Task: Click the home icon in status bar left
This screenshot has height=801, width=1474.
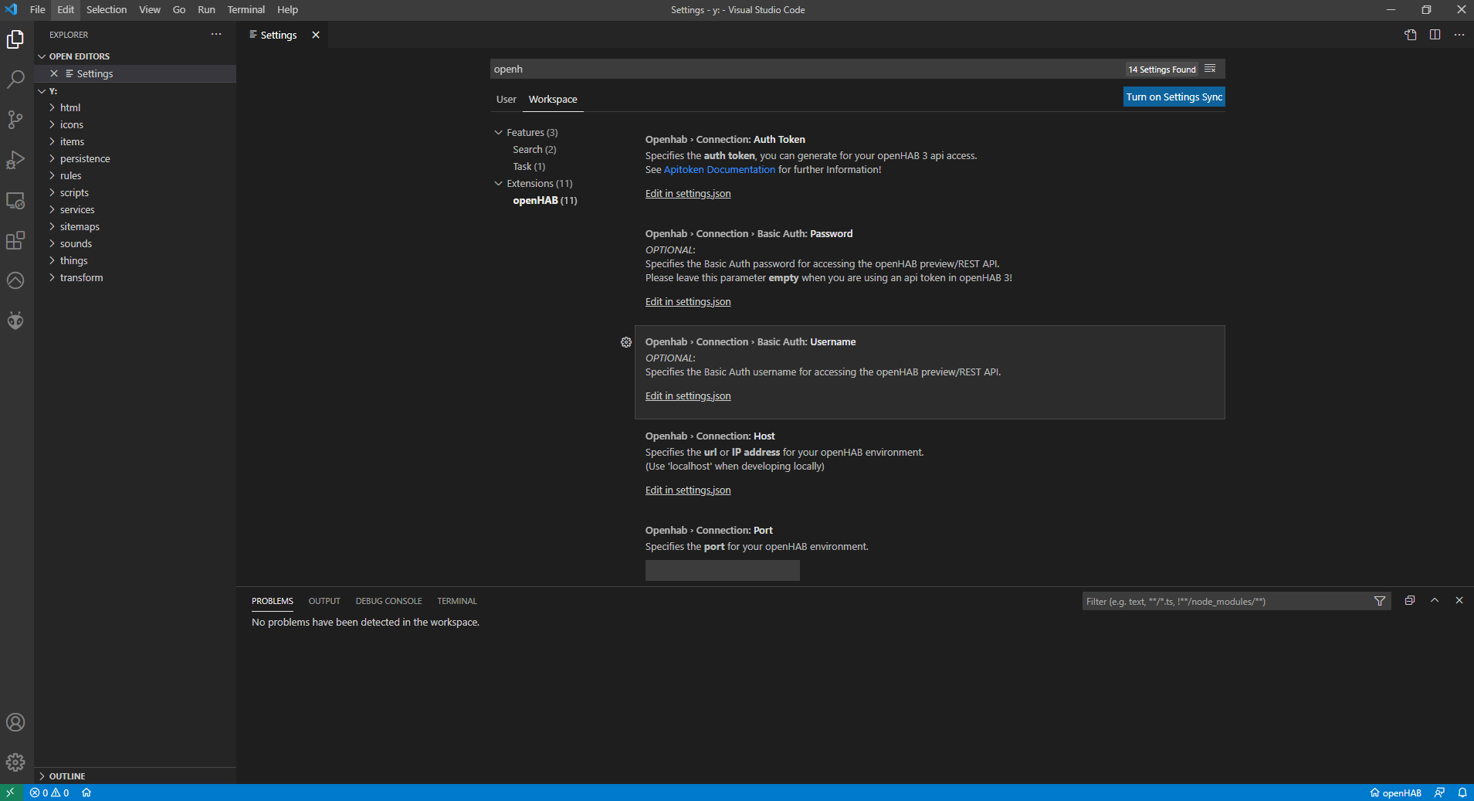Action: (86, 793)
